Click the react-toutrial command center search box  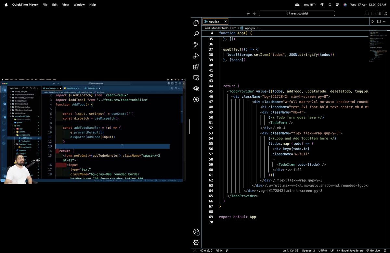click(x=297, y=14)
